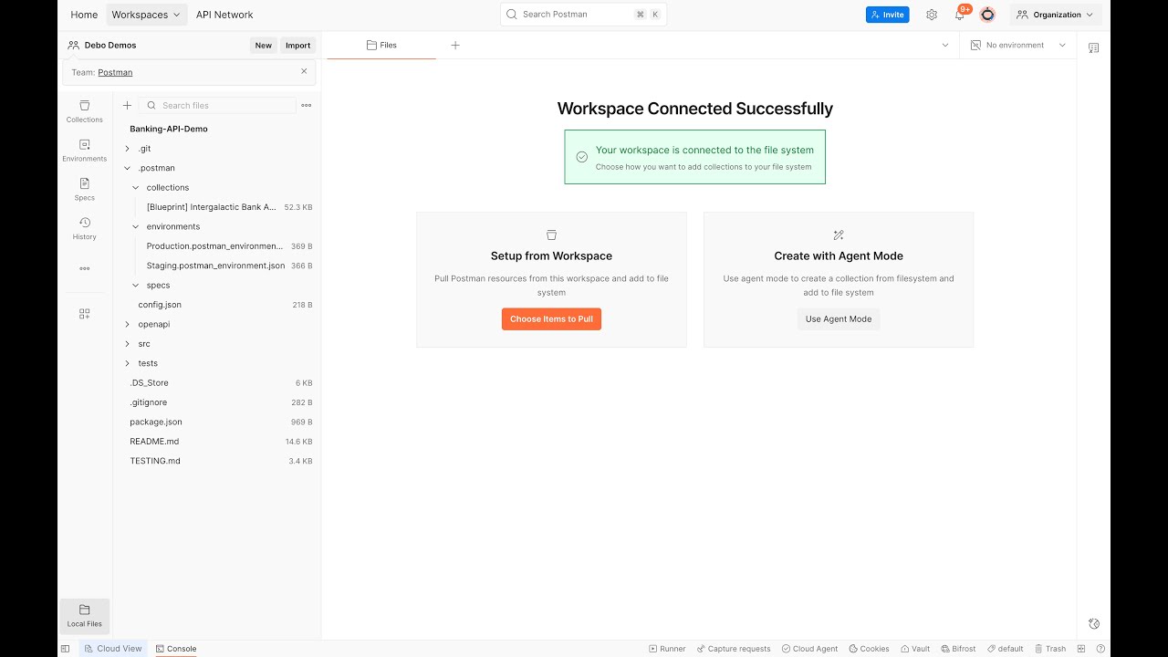Open Production.postman_environment file
The height and width of the screenshot is (657, 1168).
(217, 246)
